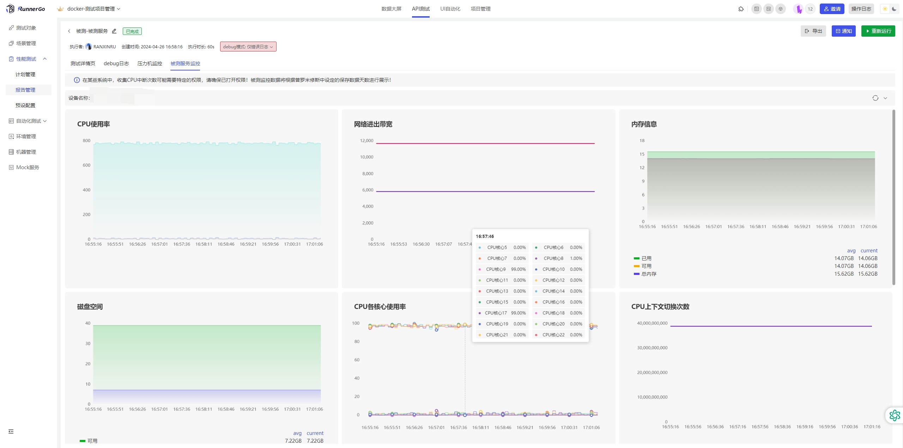Screen dimensions: 903x448
Task: Click the purple line in CPU上下文切换次数 chart
Action: click(x=771, y=326)
